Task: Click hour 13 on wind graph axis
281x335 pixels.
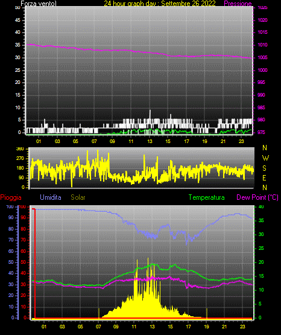Action: (150, 141)
